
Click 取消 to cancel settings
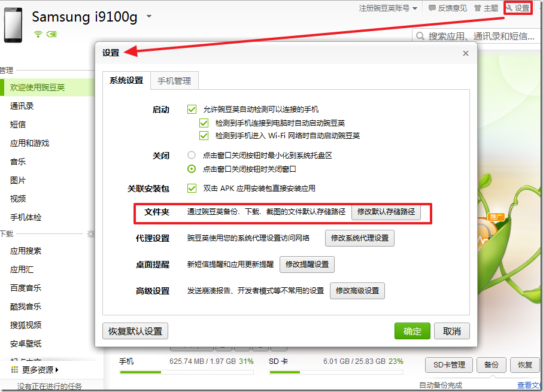452,332
